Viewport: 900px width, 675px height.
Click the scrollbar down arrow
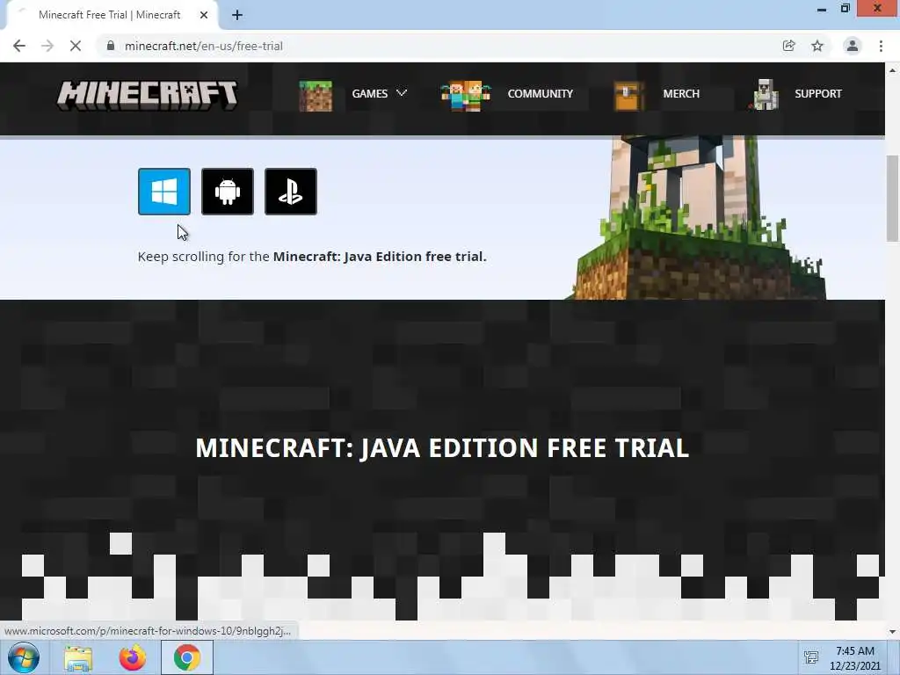pos(892,632)
